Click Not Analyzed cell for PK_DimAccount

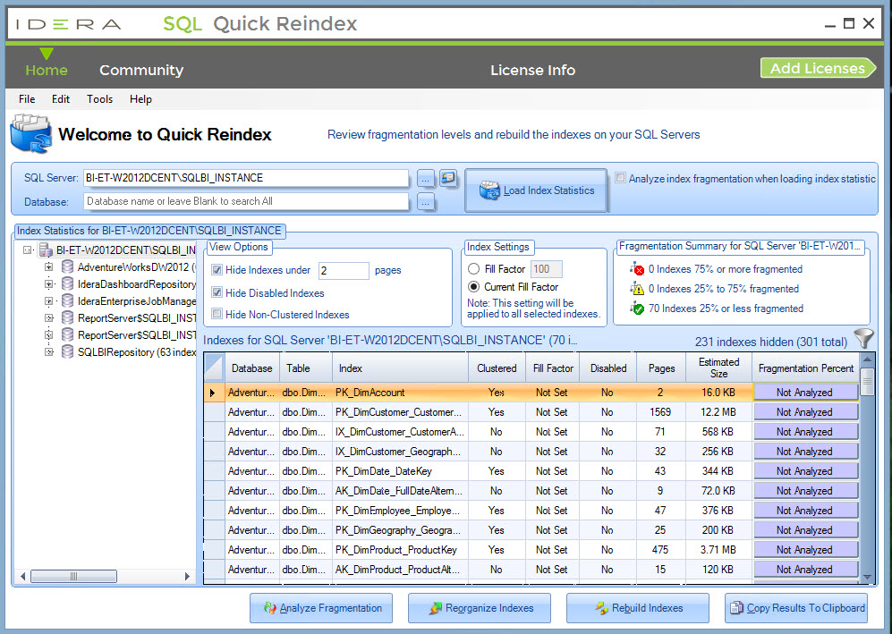point(805,393)
